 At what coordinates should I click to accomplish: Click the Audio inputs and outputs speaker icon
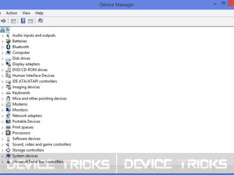click(8, 35)
